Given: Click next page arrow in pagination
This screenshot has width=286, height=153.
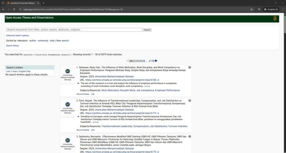Looking at the screenshot, I should coord(156,61).
